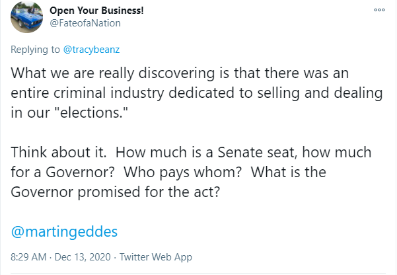This screenshot has width=397, height=275.
Task: Open the Twitter Web App source link
Action: [156, 257]
